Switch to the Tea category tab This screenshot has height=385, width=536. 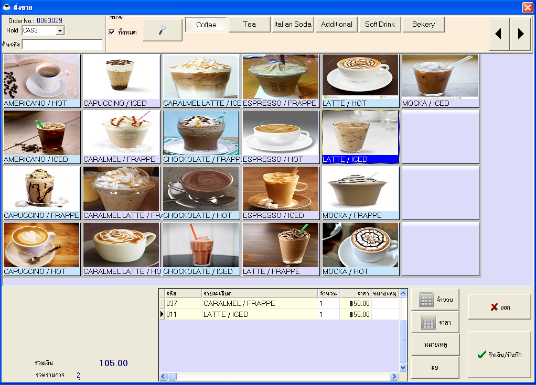click(x=249, y=25)
